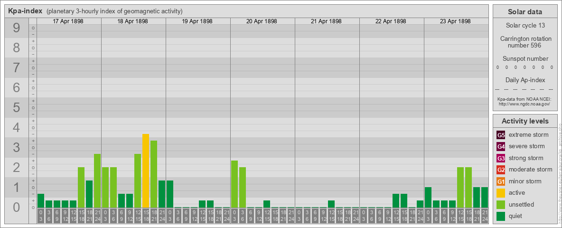Image resolution: width=562 pixels, height=228 pixels.
Task: Click the 22 Apr 12-15 quiet bar
Action: point(396,201)
